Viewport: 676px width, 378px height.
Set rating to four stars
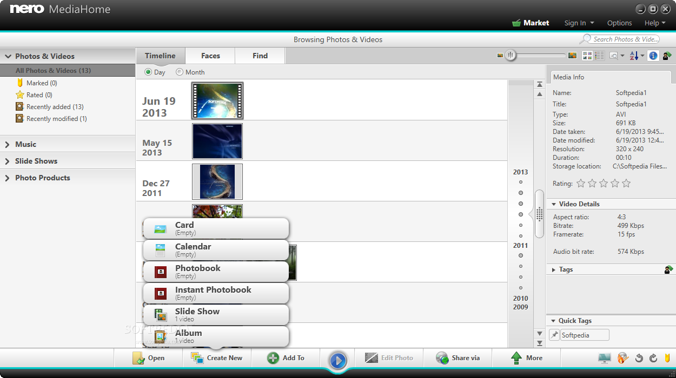(615, 184)
